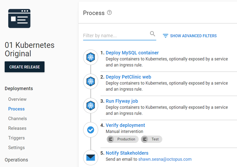Viewport: 237px width, 167px height.
Task: Open the Deploy MySQL container step
Action: (132, 53)
